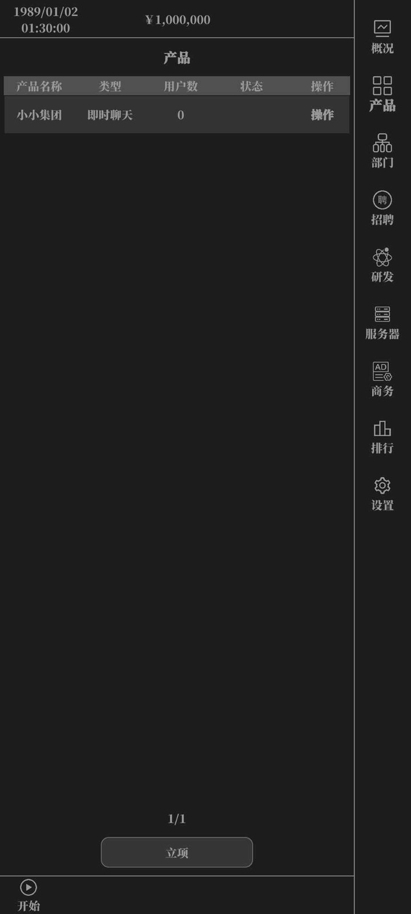This screenshot has height=914, width=411.
Task: Open the 设置 settings gear
Action: click(x=382, y=485)
